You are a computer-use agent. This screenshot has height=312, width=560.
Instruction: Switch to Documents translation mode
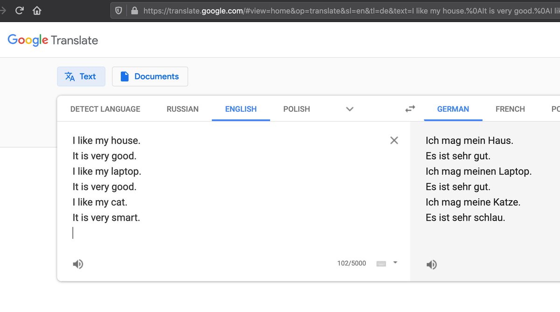coord(150,76)
